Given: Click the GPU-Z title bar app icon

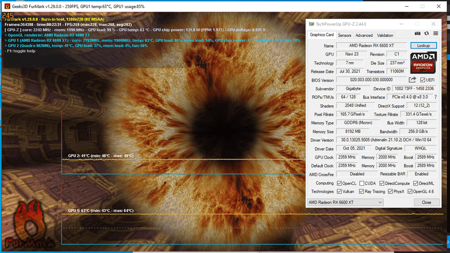Looking at the screenshot, I should tap(311, 24).
